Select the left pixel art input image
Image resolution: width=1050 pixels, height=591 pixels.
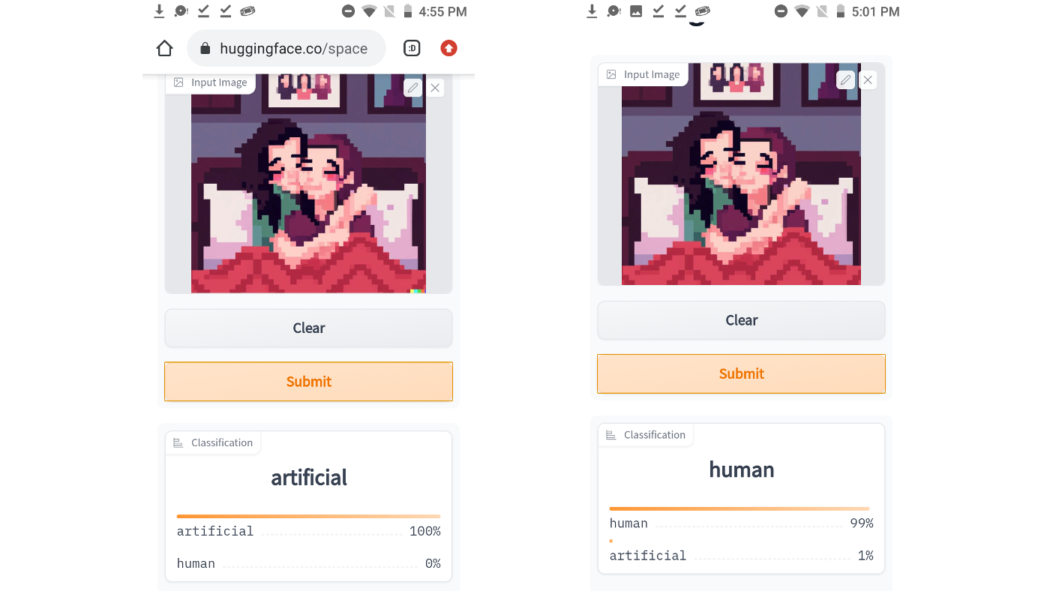(x=308, y=183)
